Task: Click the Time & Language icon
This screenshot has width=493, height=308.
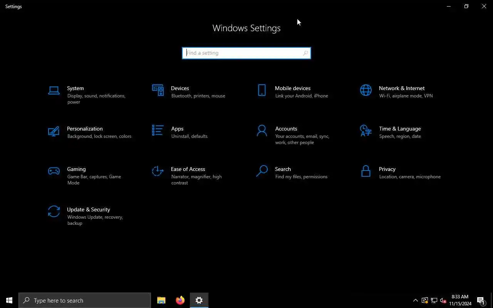Action: click(x=366, y=131)
